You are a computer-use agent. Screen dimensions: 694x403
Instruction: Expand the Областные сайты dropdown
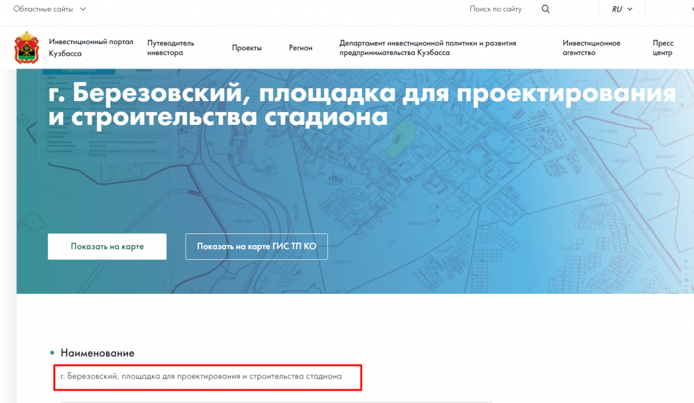click(x=49, y=9)
